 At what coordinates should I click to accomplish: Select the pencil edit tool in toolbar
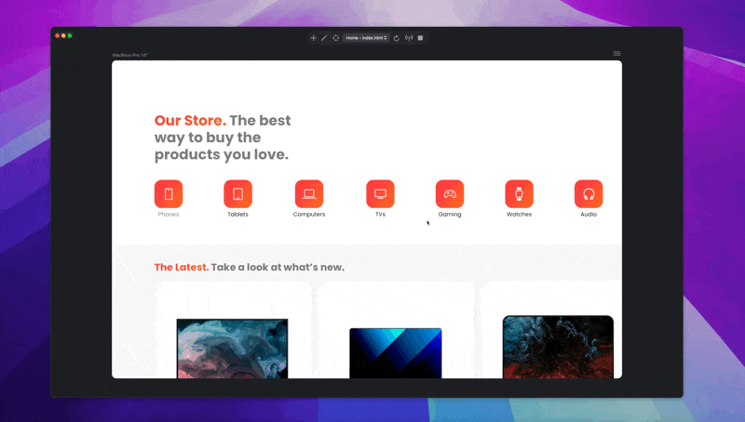pos(324,38)
